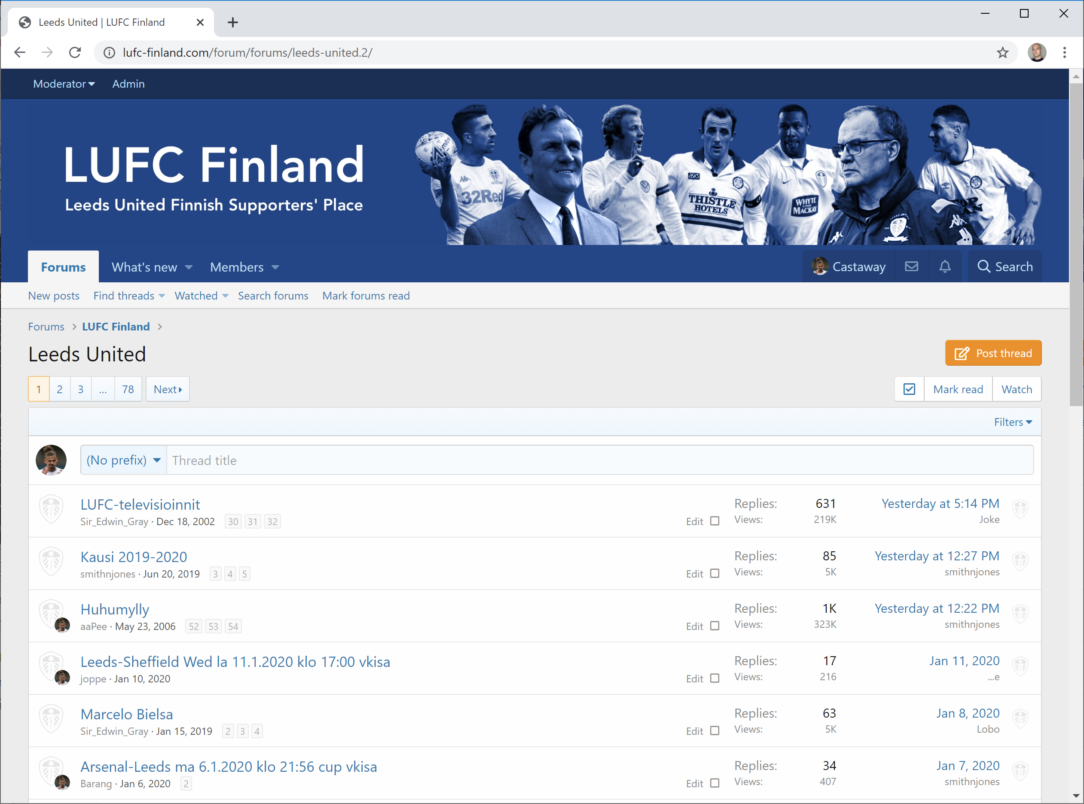Expand the What's new dropdown arrow

pos(189,267)
